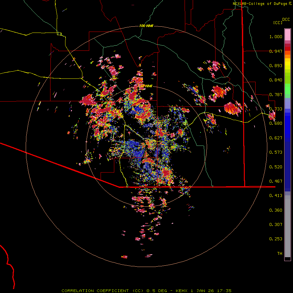Select the 0.467 colorbar value
This screenshot has width=293, height=293.
(276, 181)
